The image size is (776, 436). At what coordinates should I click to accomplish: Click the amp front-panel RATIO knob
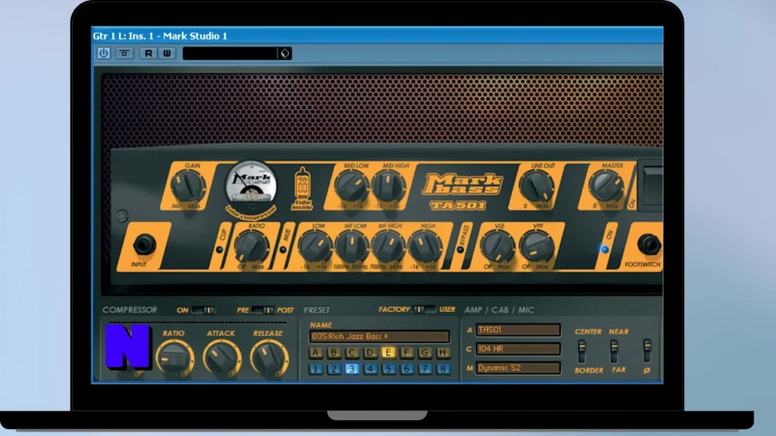pos(252,246)
